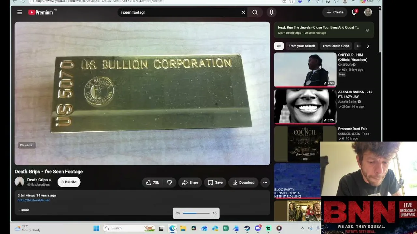Subscribe to Death Grips
This screenshot has width=417, height=234.
(69, 182)
